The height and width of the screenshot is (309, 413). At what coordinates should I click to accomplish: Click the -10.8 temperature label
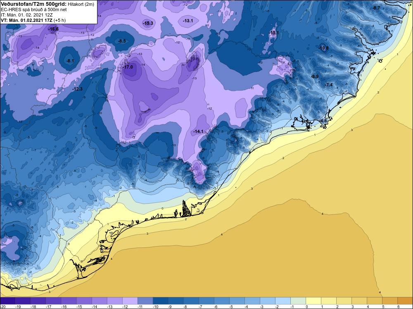tap(324, 48)
